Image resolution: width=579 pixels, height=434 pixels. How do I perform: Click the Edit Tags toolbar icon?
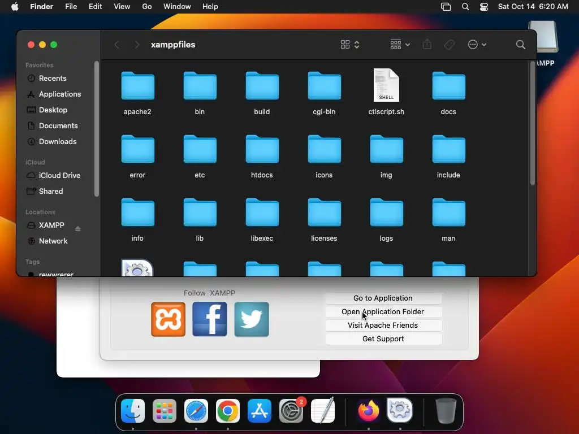click(449, 45)
